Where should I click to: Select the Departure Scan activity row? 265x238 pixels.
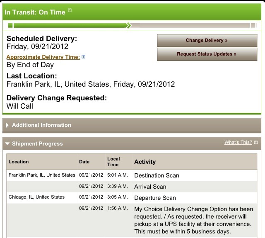pyautogui.click(x=155, y=198)
